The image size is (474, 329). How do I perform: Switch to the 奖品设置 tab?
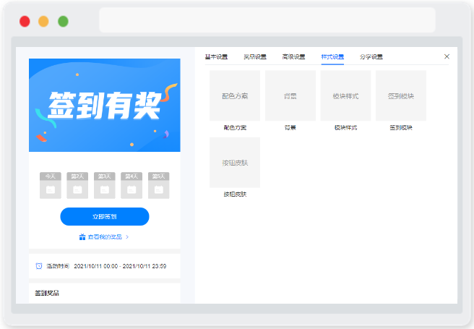[x=255, y=57]
